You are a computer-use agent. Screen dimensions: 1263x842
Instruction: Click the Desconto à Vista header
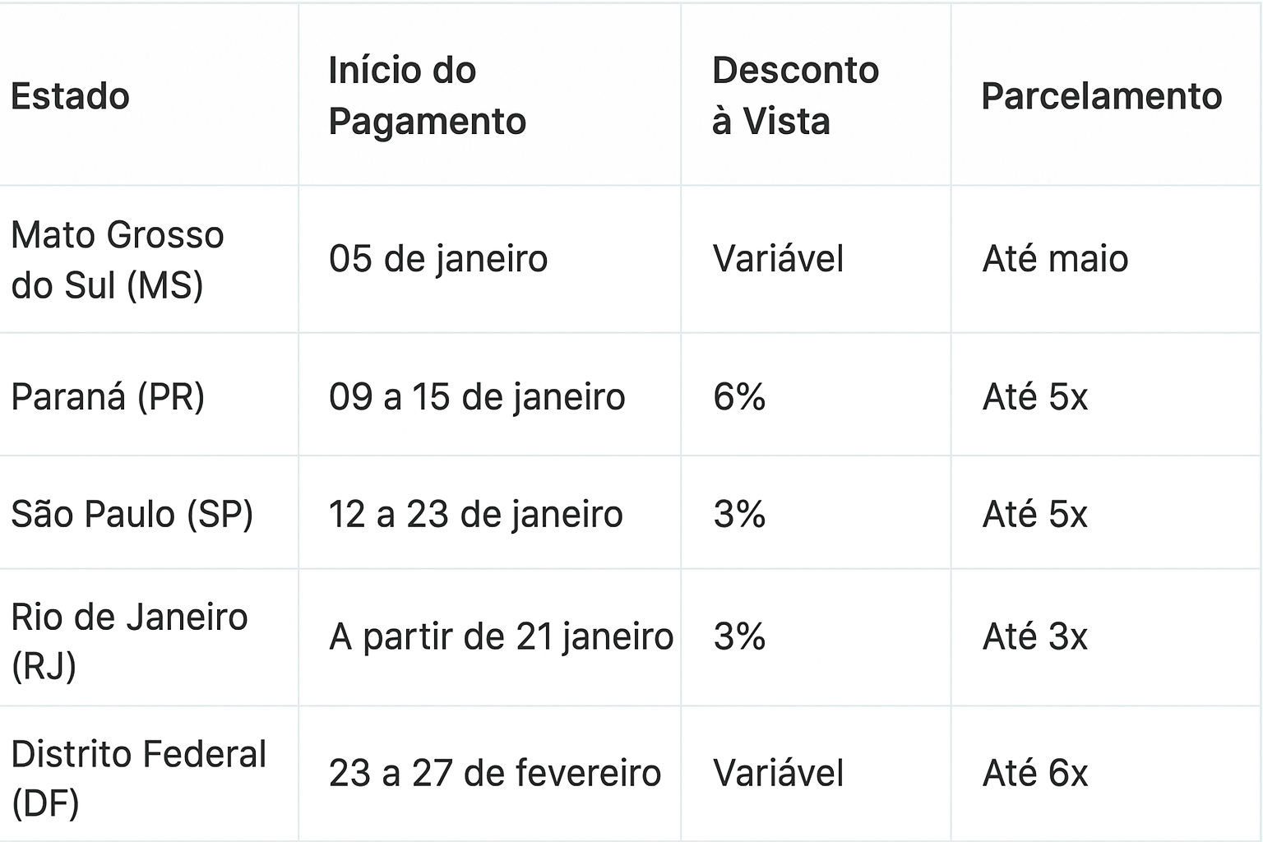(795, 96)
